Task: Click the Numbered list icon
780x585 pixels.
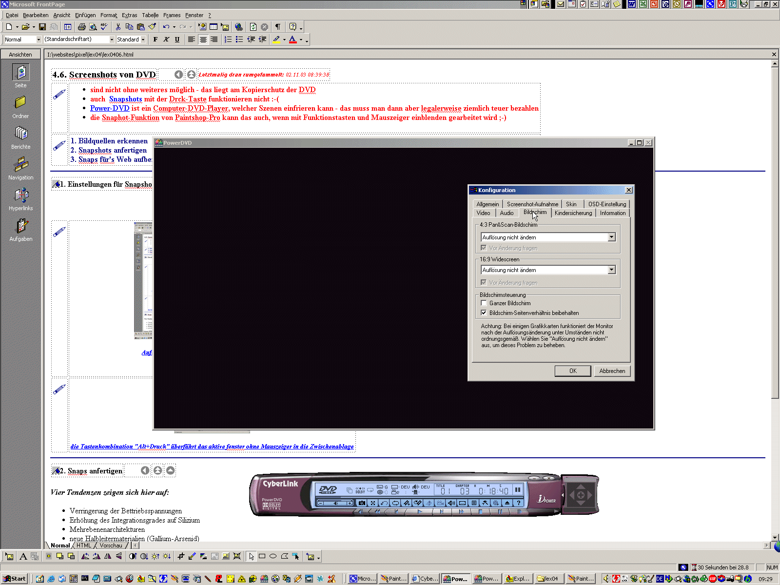Action: pyautogui.click(x=228, y=39)
